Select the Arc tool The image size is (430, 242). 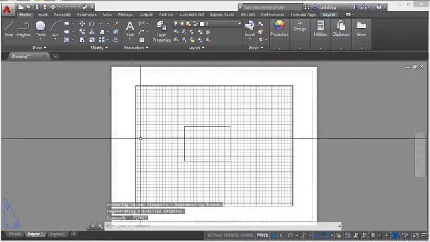pyautogui.click(x=56, y=29)
